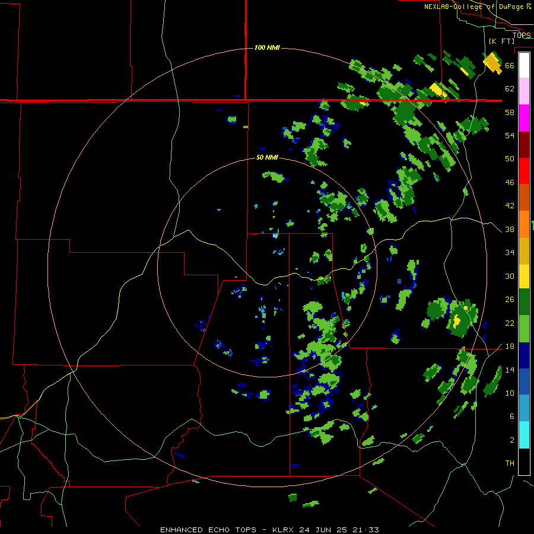The height and width of the screenshot is (534, 534).
Task: Click the dark green legend swatch
Action: 524,302
